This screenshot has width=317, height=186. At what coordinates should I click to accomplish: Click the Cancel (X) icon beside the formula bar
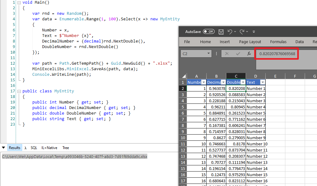click(x=227, y=54)
